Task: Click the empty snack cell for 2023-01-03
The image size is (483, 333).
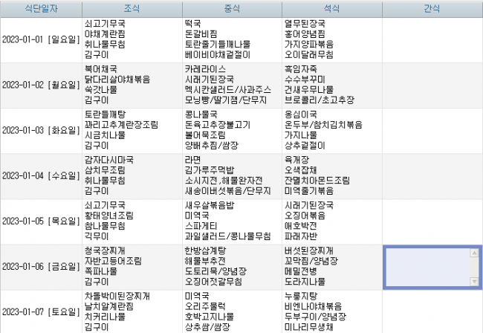Action: [x=432, y=130]
